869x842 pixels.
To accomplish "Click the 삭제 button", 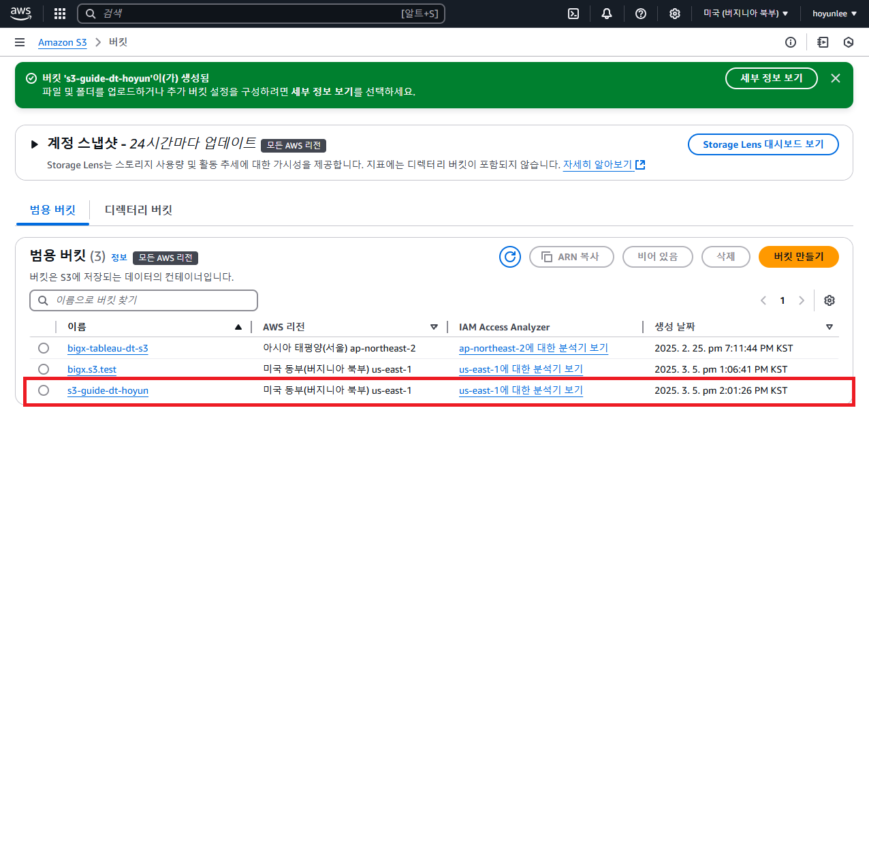I will tap(726, 257).
